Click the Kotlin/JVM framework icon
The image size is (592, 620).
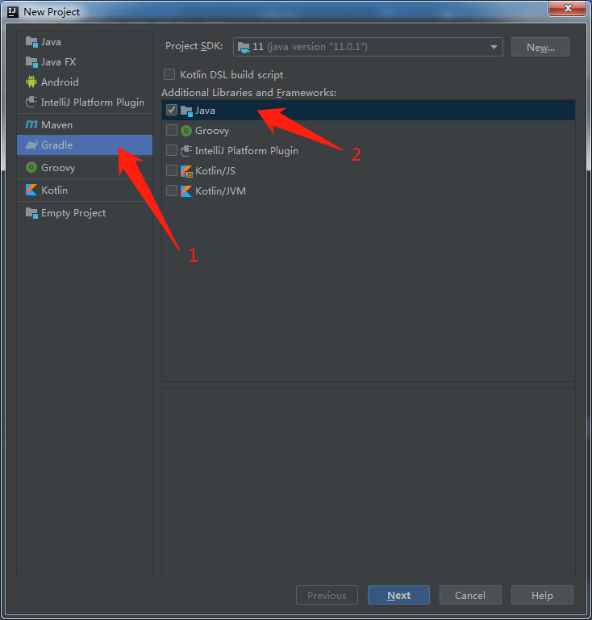click(x=186, y=191)
